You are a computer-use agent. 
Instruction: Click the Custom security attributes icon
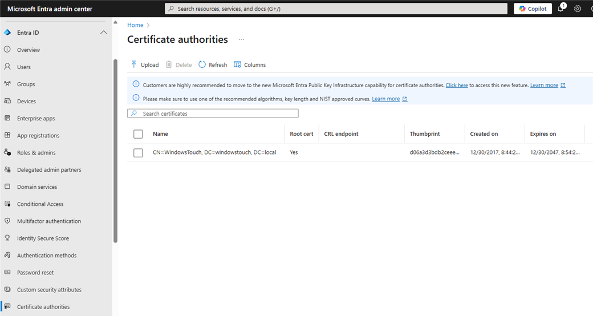click(x=7, y=289)
